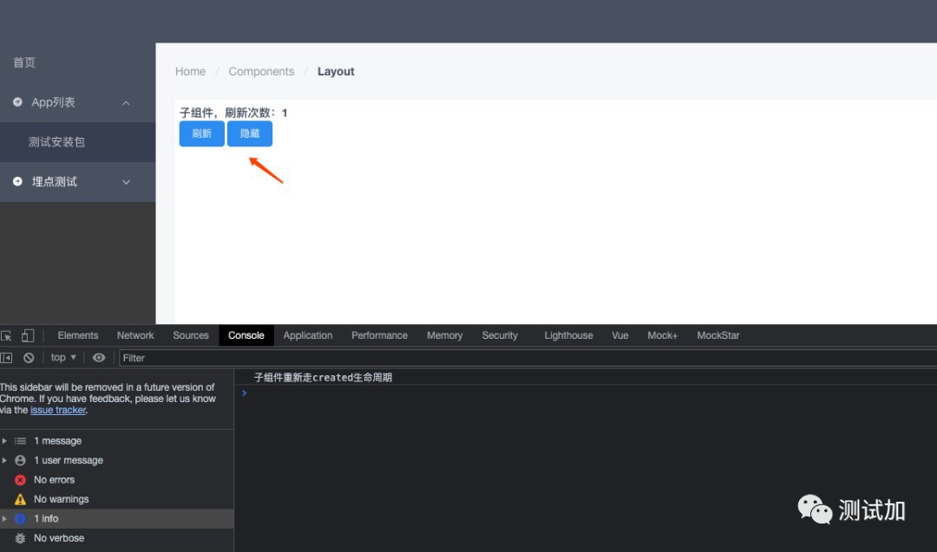Open the top context dropdown
This screenshot has width=937, height=552.
[63, 358]
